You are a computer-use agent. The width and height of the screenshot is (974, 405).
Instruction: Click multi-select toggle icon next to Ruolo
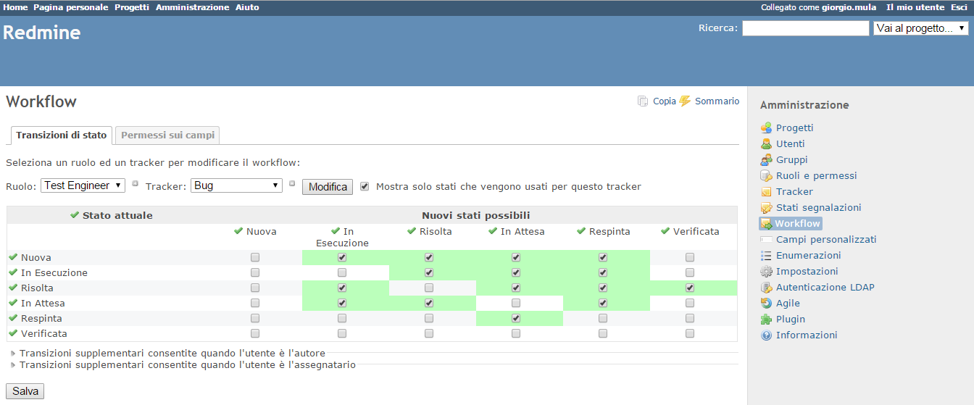click(136, 183)
